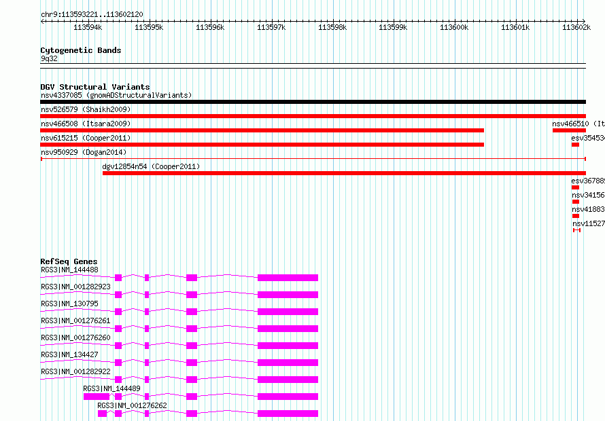Open the nsv950929 (Dogan2014) variant label
605x421 pixels.
[x=84, y=152]
